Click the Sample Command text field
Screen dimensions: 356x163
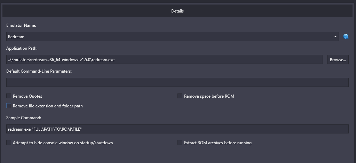click(177, 129)
